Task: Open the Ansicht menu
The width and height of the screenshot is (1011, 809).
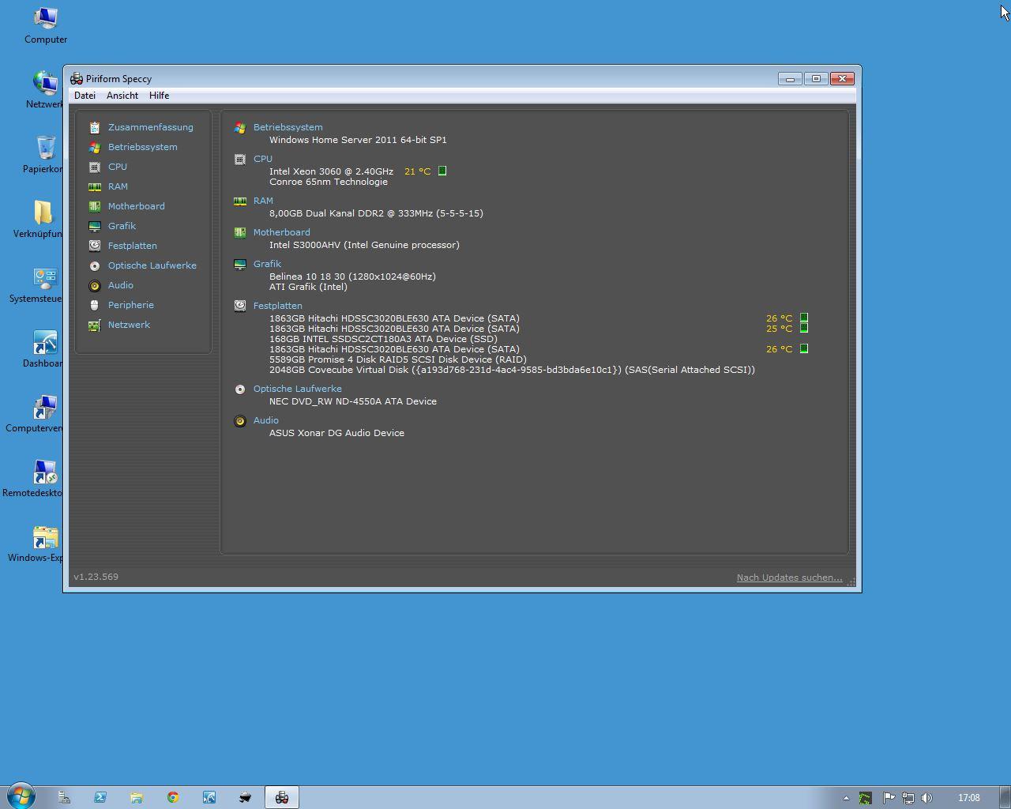Action: [122, 96]
